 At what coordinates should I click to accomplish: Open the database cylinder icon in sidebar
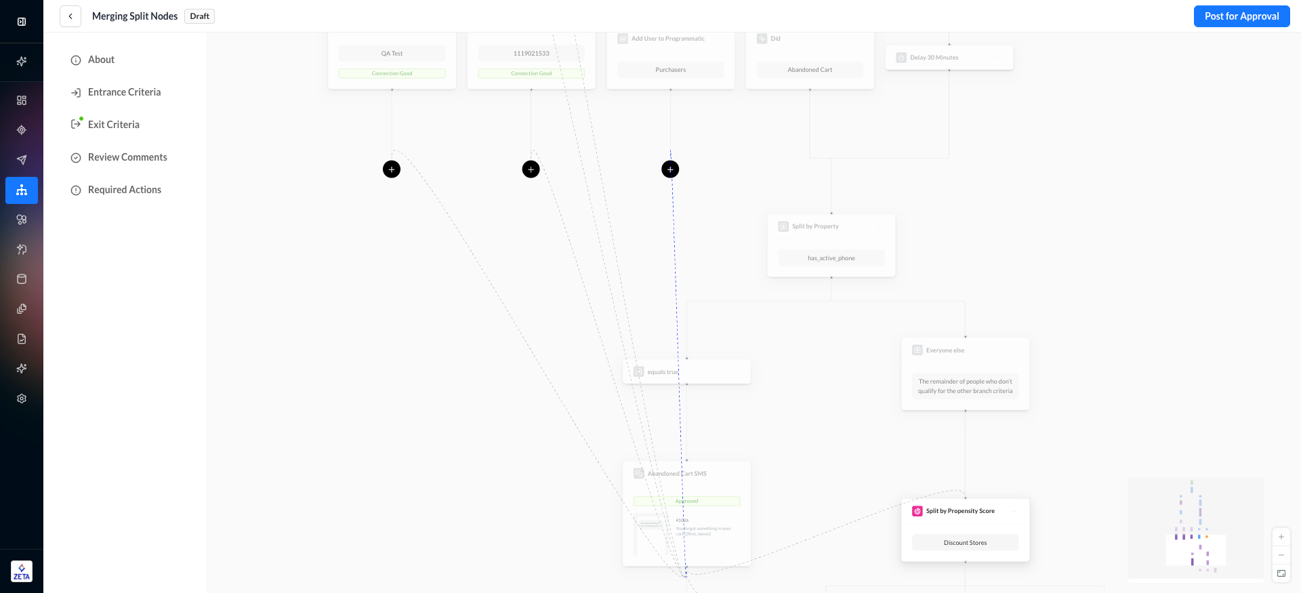pos(22,279)
